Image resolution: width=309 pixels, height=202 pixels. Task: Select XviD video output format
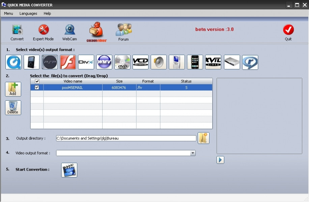[213, 62]
